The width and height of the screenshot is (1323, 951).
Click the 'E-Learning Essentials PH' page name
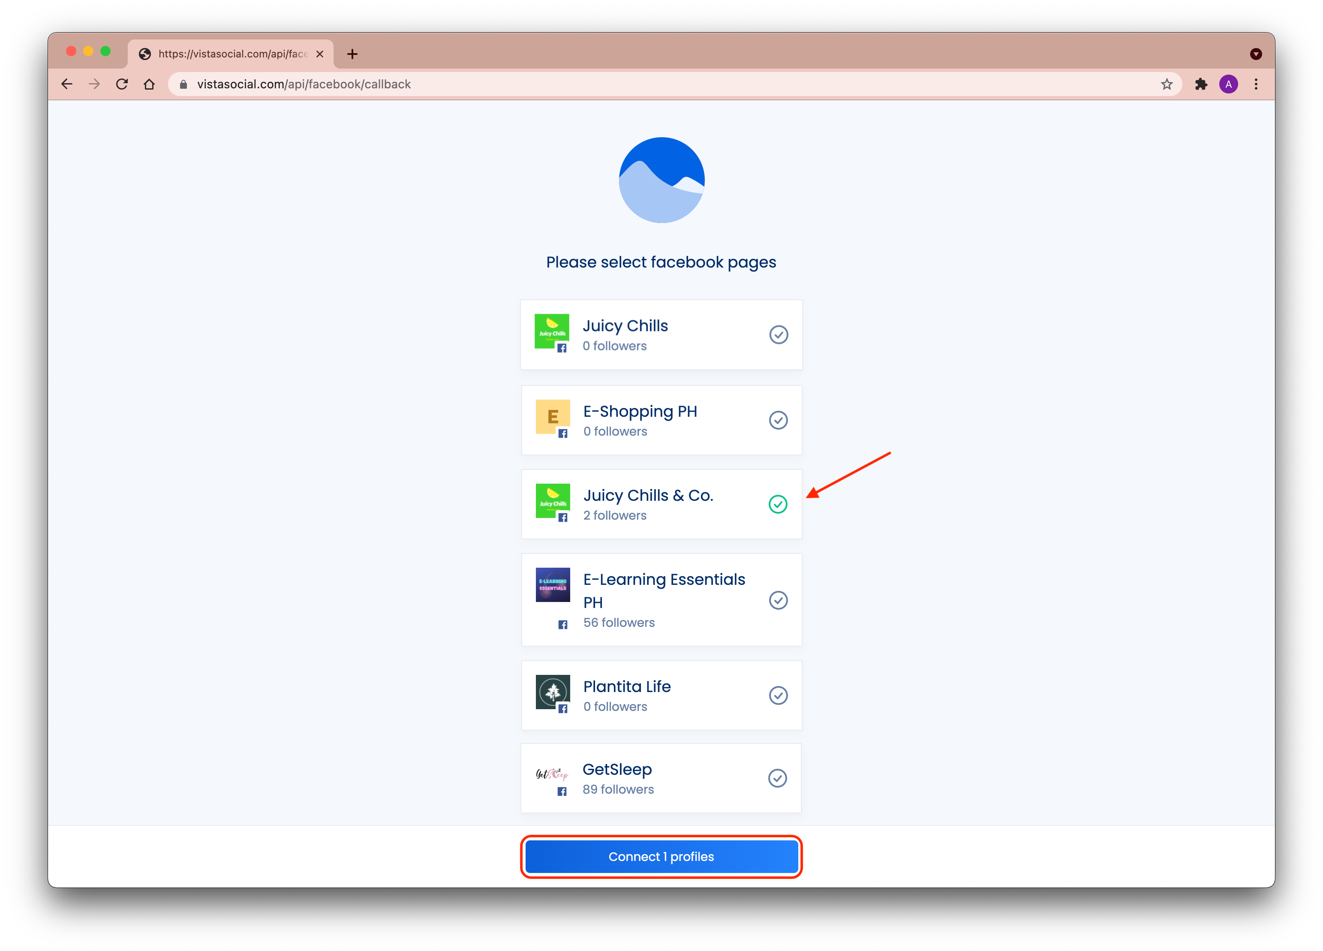tap(665, 591)
